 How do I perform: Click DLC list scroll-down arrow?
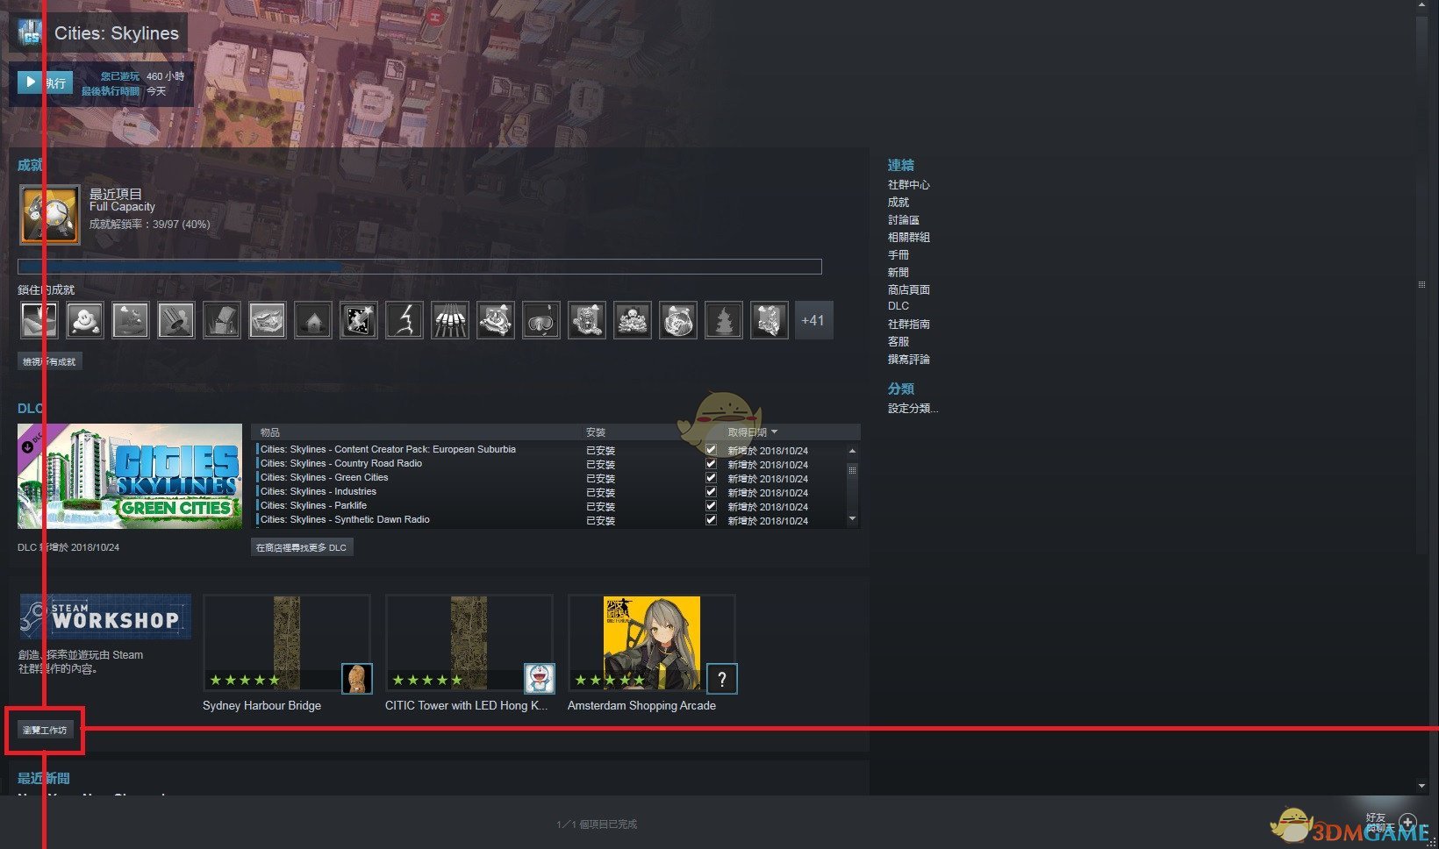point(852,519)
